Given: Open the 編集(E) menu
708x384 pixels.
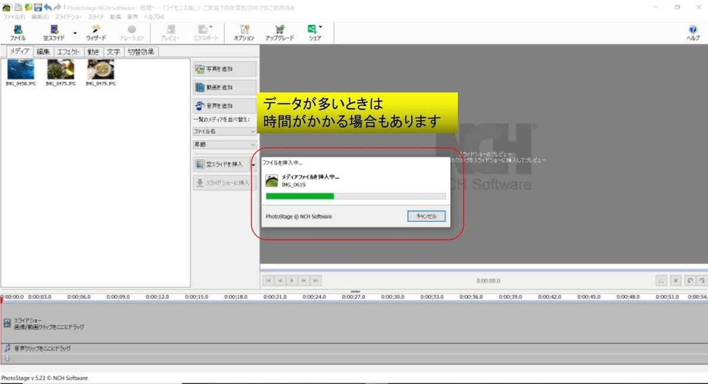Looking at the screenshot, I should tap(40, 17).
